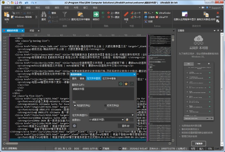This screenshot has width=225, height=152.
Task: Click the 查找什么 search text field
Action: [x=103, y=94]
